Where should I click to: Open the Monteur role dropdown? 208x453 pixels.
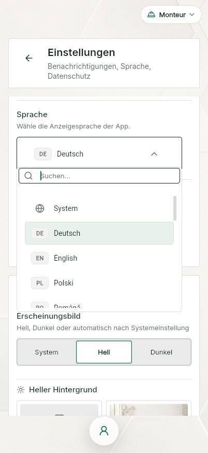[x=171, y=15]
